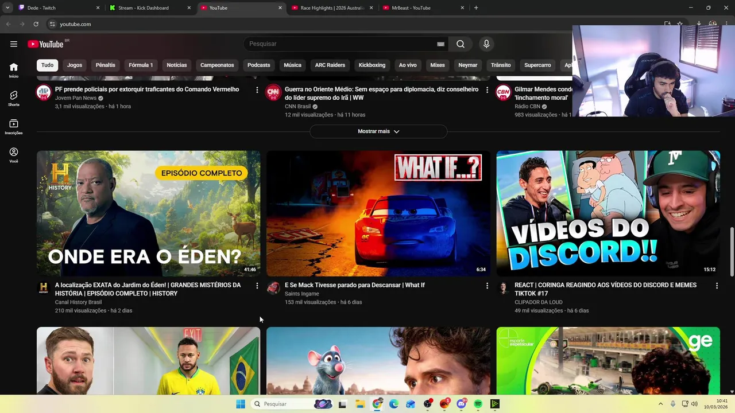Expand news shelf with Mostrar mais
Screen dimensions: 735x413
[378, 131]
